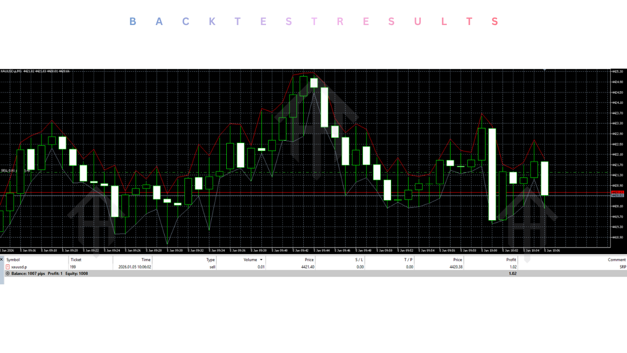Viewport: 627px width, 353px height.
Task: Click the Profit column header
Action: [x=511, y=260]
